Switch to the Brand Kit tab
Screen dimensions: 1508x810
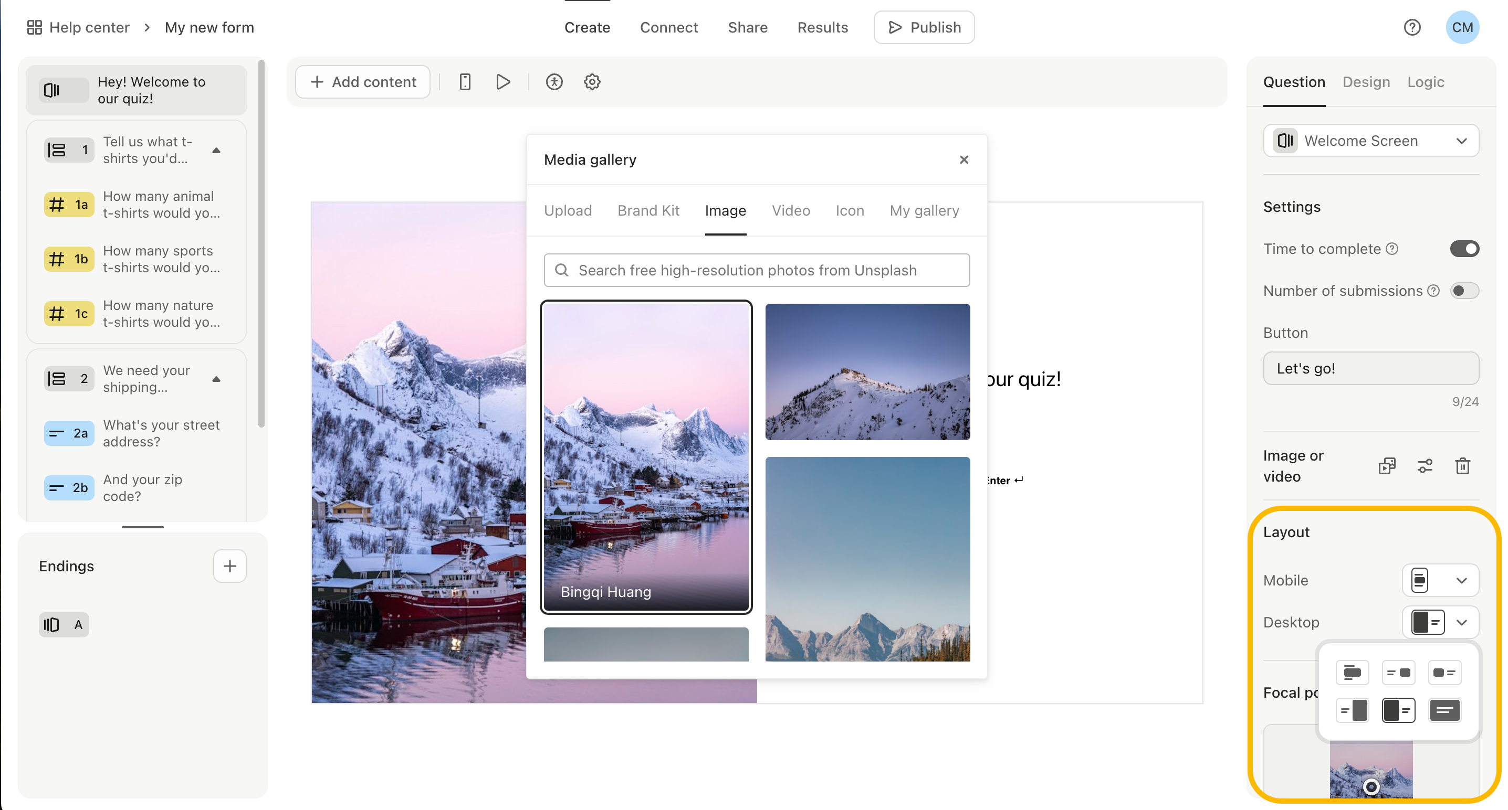[x=648, y=210]
